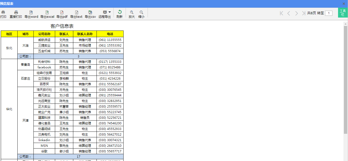The height and width of the screenshot is (161, 348).
Task: Export report to Excel
Action: (x=47, y=12)
